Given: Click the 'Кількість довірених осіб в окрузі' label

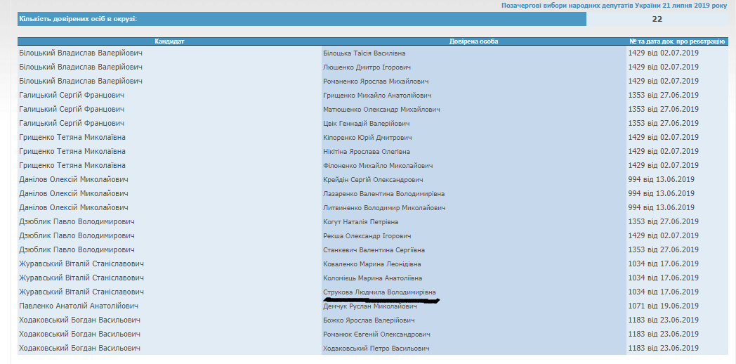Looking at the screenshot, I should (x=78, y=19).
